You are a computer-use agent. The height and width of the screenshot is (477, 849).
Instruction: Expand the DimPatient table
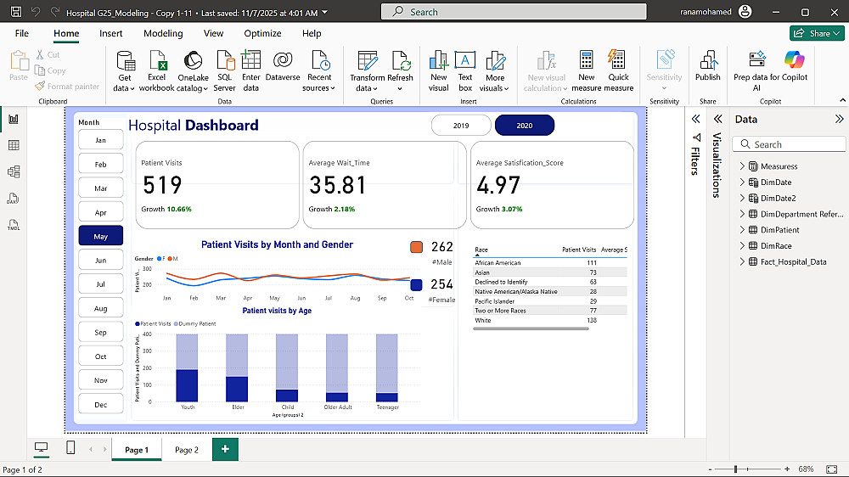(742, 230)
